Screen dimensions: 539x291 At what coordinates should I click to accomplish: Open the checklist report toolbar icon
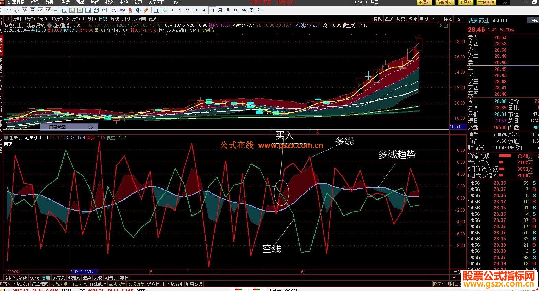(x=24, y=10)
